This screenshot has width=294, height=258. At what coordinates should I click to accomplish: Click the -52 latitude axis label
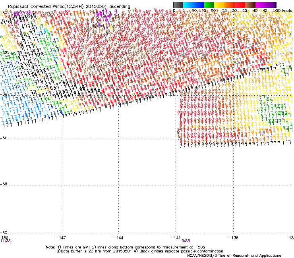(x=4, y=52)
